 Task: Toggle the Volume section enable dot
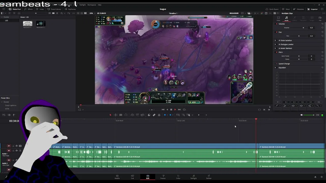click(277, 24)
